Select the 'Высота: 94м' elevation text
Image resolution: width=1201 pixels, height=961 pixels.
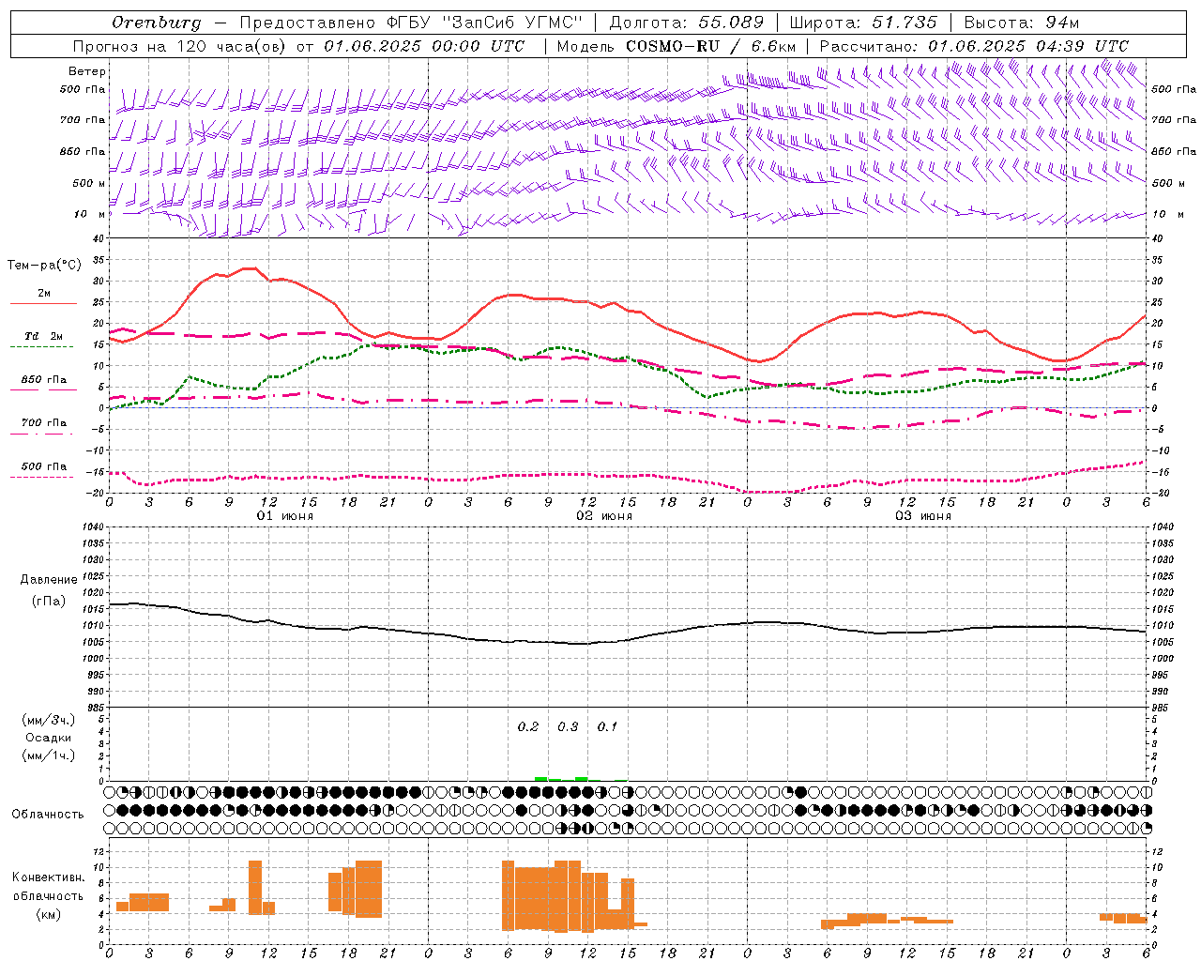click(x=1021, y=23)
